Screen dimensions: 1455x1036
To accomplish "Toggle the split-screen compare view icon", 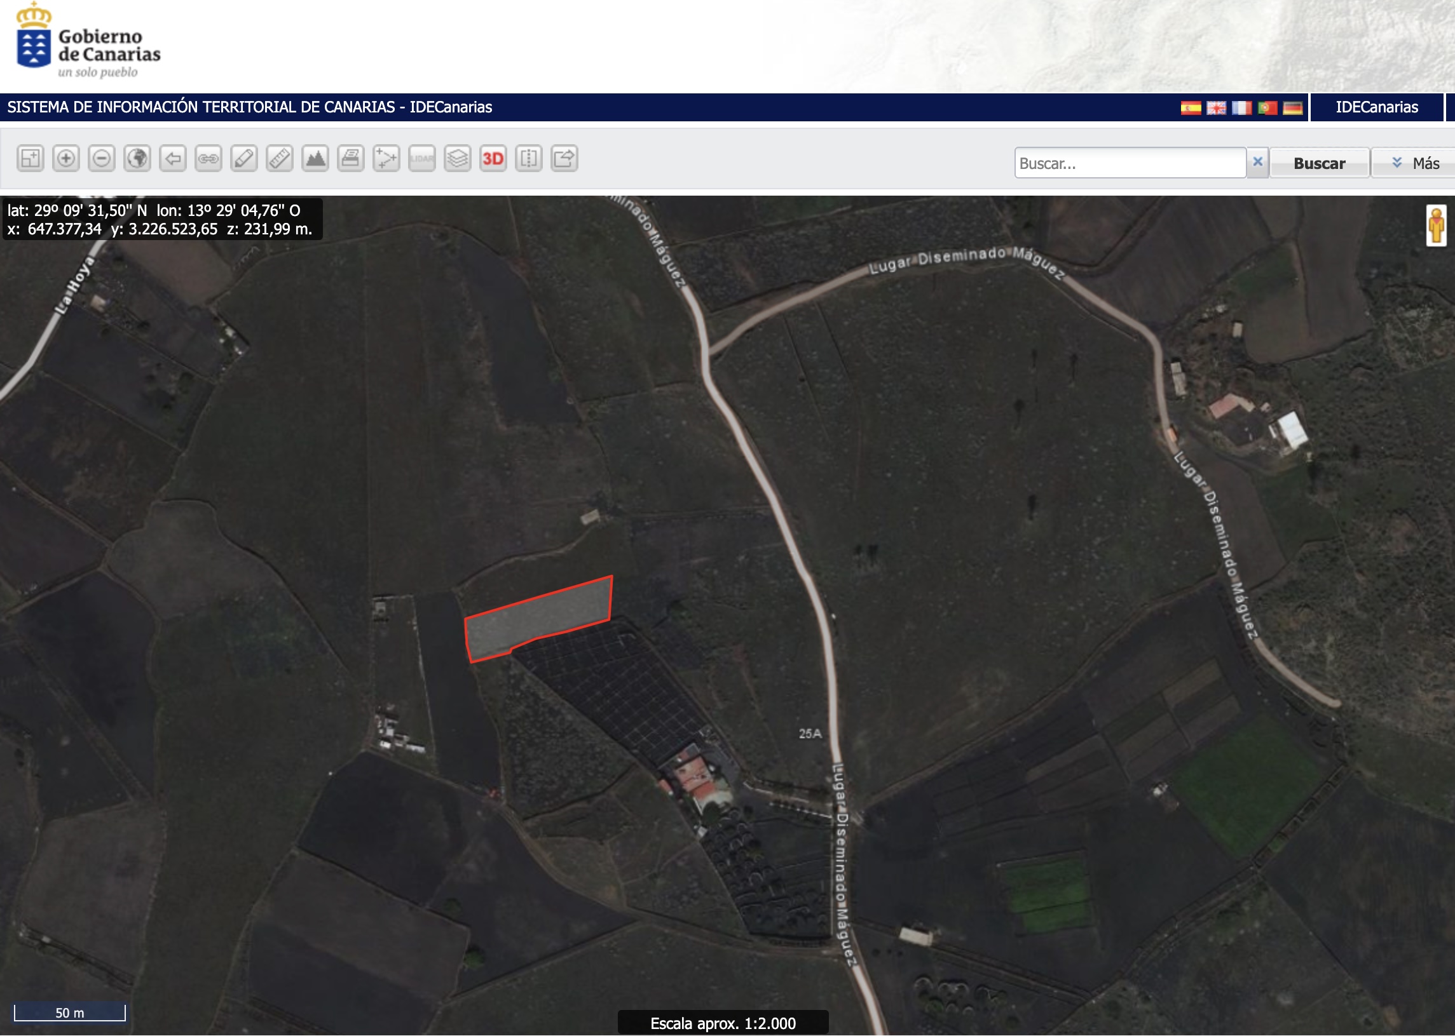I will pyautogui.click(x=529, y=158).
